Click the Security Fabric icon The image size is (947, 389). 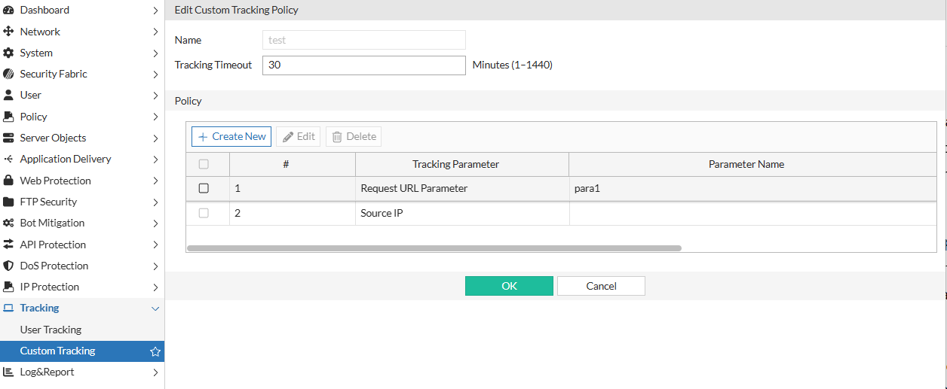[8, 74]
